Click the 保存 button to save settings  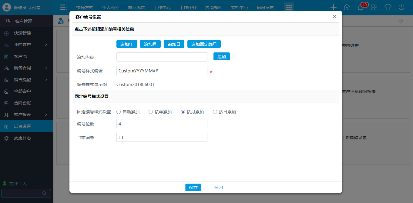(193, 187)
